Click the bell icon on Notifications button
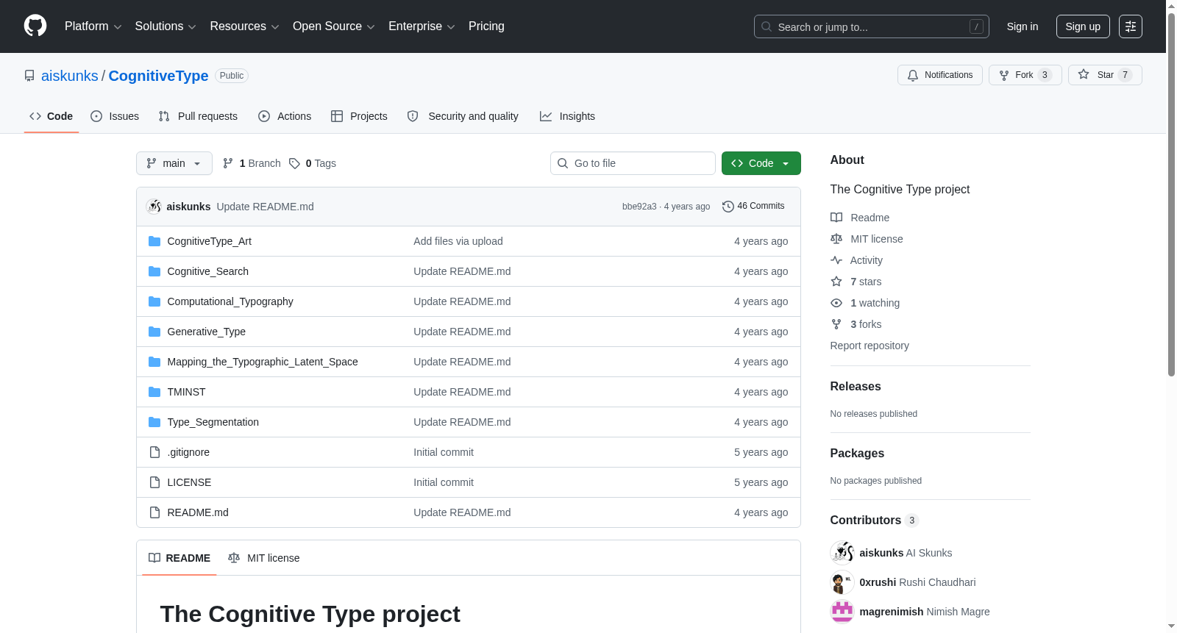This screenshot has height=633, width=1177. [x=913, y=75]
